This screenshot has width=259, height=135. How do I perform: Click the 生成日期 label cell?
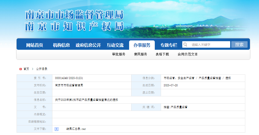146,85
